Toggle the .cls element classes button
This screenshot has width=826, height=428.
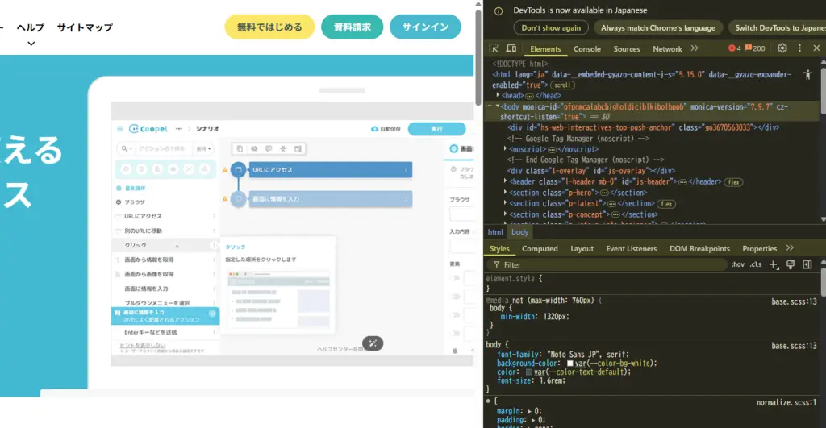[756, 265]
